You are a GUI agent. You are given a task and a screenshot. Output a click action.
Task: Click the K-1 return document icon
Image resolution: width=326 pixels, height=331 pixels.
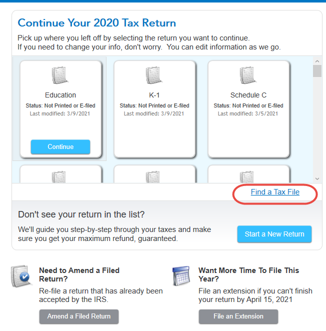point(154,75)
